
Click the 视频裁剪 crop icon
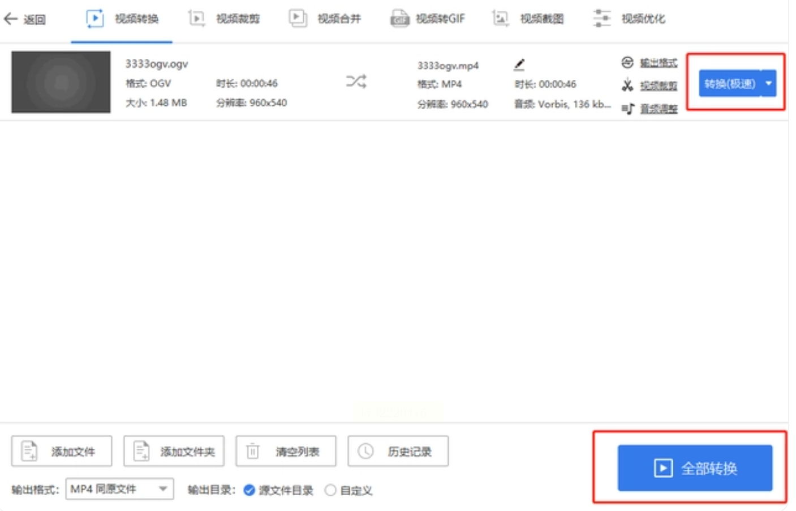pos(196,19)
